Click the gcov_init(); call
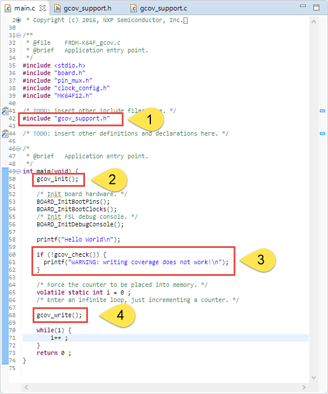This screenshot has width=328, height=394. pos(57,179)
